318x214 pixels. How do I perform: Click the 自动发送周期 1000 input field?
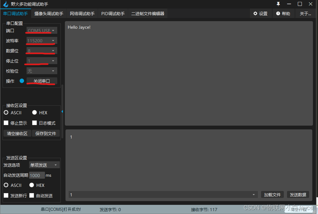pyautogui.click(x=37, y=175)
